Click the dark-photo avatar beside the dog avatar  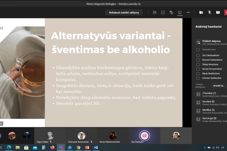tap(27, 136)
